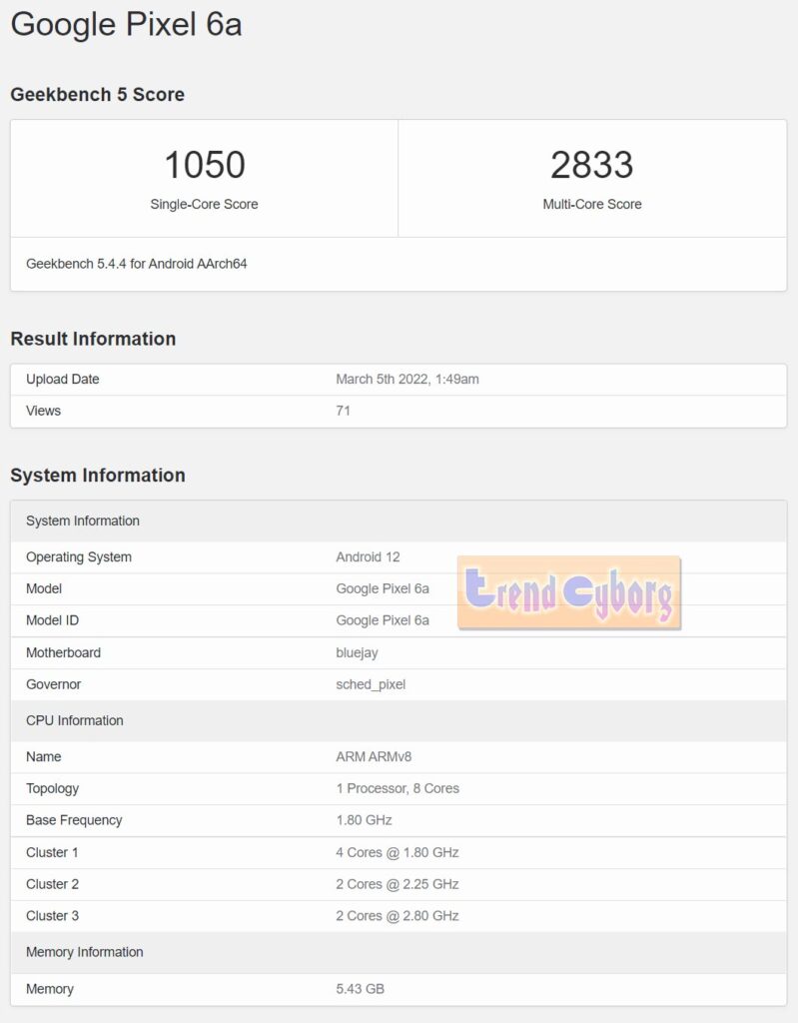Image resolution: width=798 pixels, height=1023 pixels.
Task: Select the March 5th 2022, 1:49am value
Action: (407, 379)
